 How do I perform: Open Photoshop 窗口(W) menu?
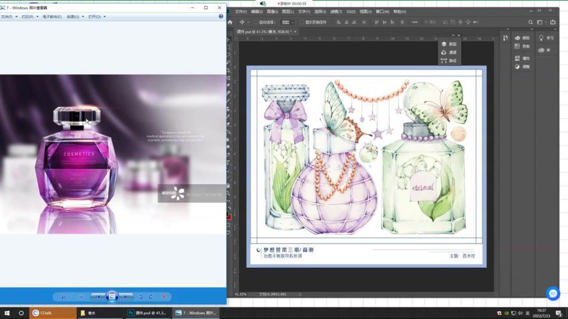coord(382,11)
